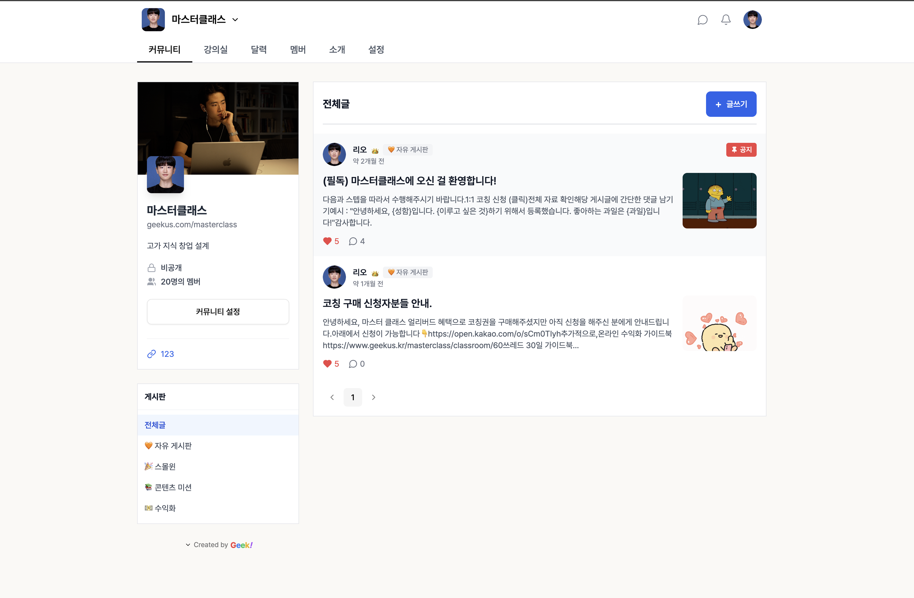Expand the 마스터클래스 community dropdown
Screen dimensions: 914x598
click(235, 20)
